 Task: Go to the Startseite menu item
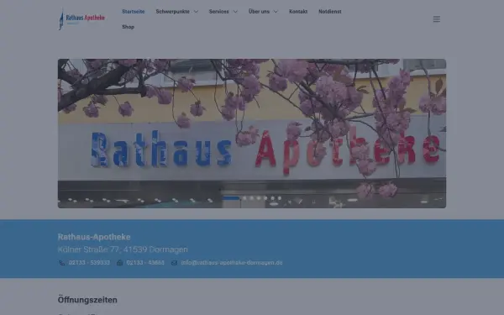point(134,12)
